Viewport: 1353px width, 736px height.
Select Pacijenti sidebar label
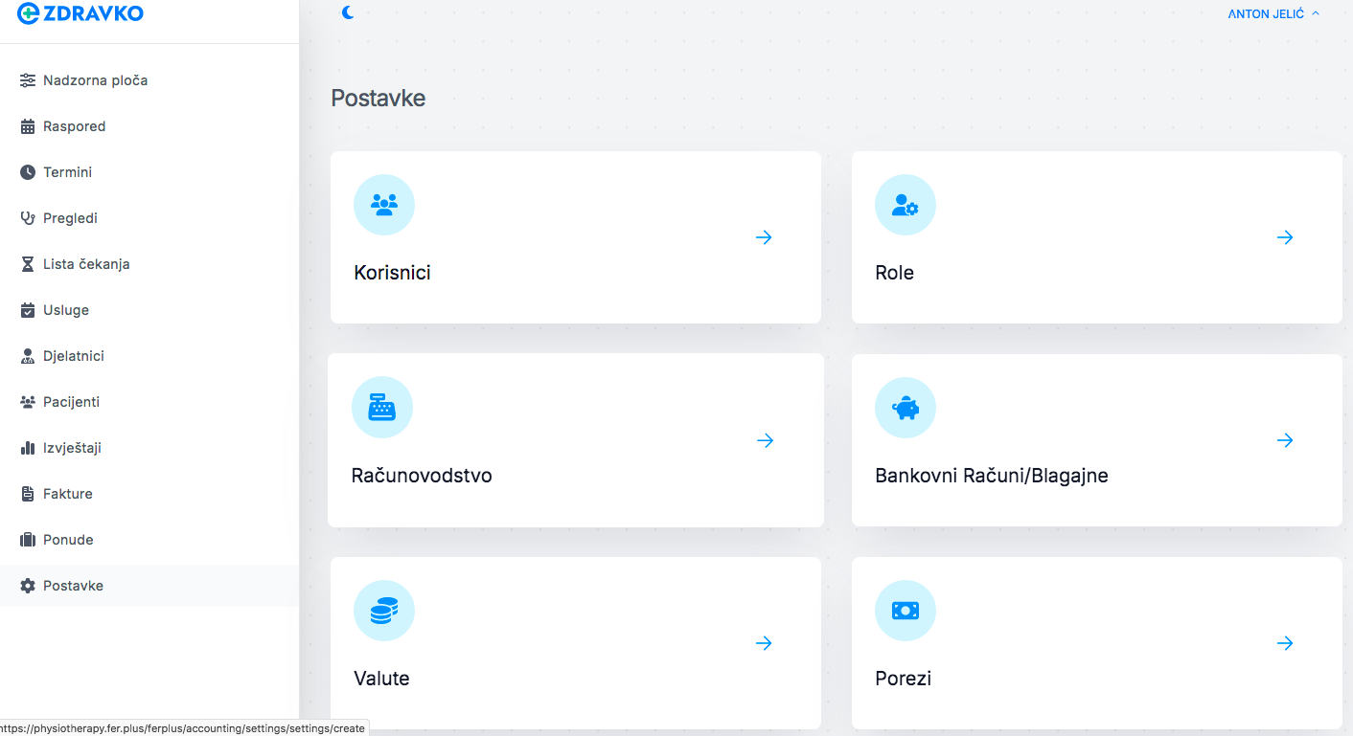pos(71,402)
